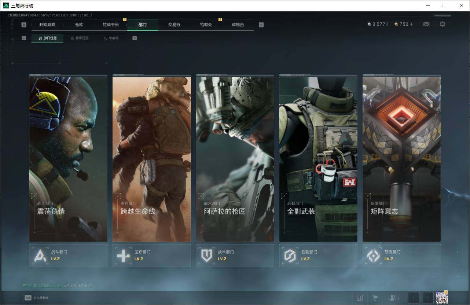
Task: Open the 交易行 tab
Action: 174,25
